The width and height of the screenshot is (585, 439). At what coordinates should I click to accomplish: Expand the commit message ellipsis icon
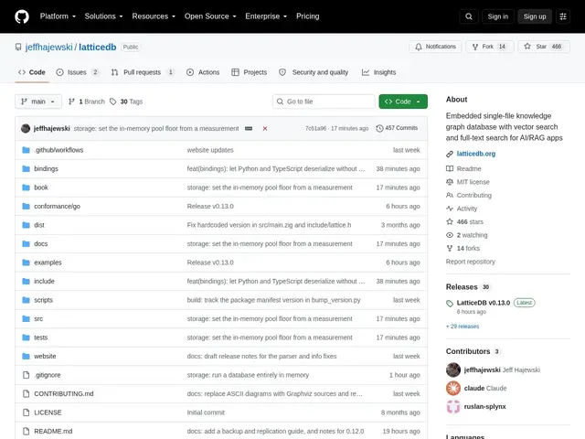pyautogui.click(x=249, y=128)
